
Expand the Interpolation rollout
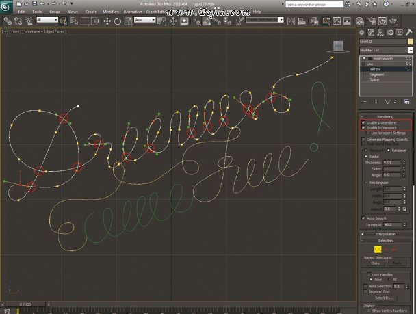[x=385, y=234]
